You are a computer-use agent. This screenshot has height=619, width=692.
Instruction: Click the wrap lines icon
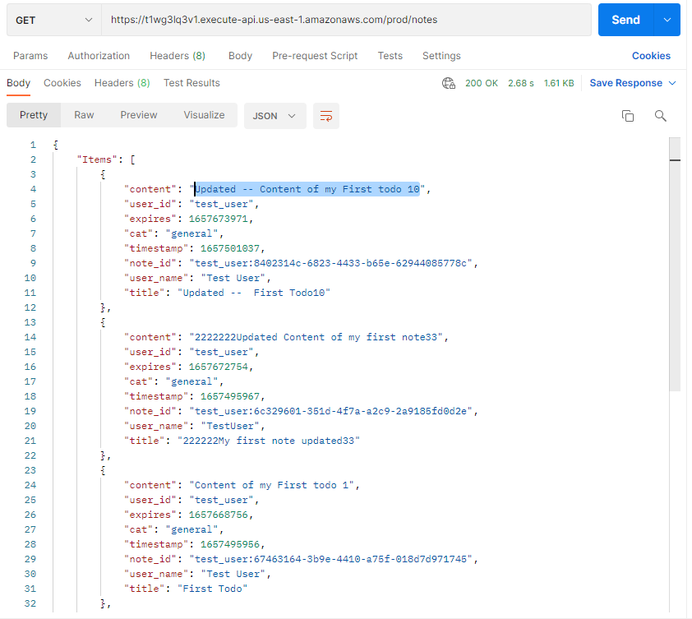tap(326, 116)
